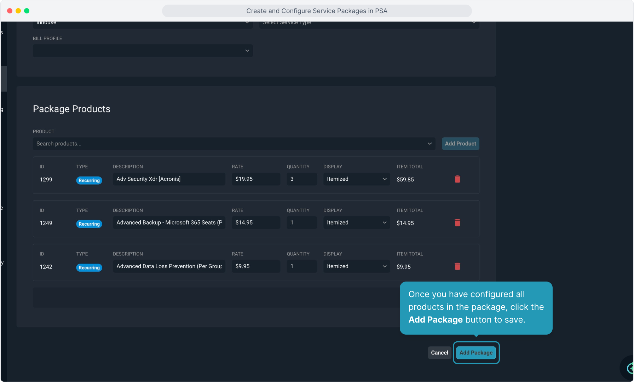Edit quantity for Advanced Backup product
Viewport: 634px width, 382px height.
301,222
